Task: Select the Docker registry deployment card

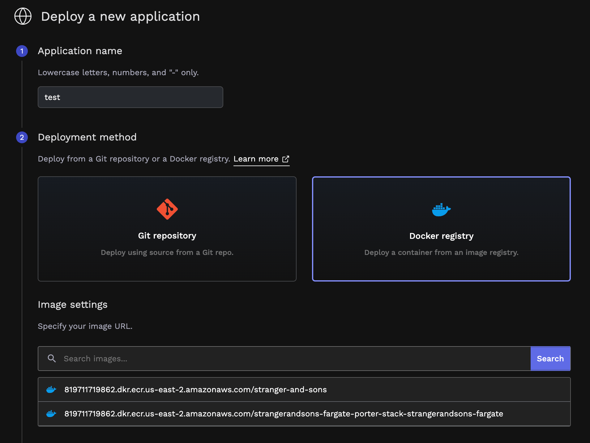Action: tap(441, 229)
